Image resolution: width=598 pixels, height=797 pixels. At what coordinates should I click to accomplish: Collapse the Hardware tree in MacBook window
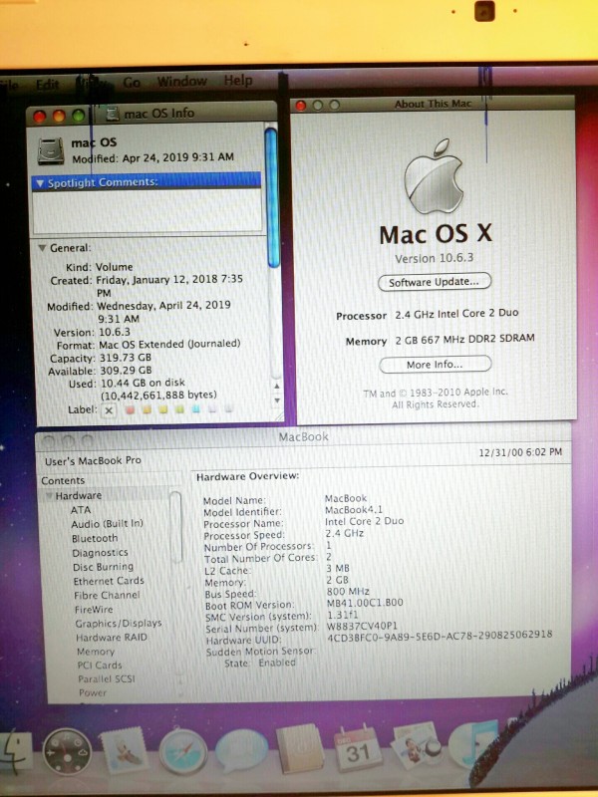49,495
